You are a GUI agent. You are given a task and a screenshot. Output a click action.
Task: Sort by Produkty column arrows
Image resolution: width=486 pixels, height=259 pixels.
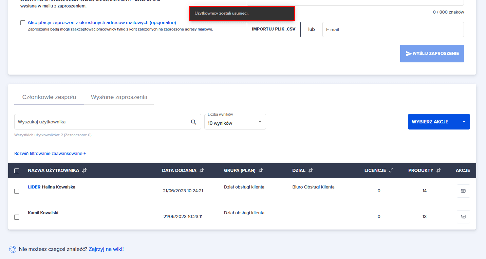click(x=438, y=171)
